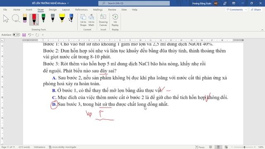The height and width of the screenshot is (149, 265).
Task: Start Ink Replay
Action: tap(115, 20)
